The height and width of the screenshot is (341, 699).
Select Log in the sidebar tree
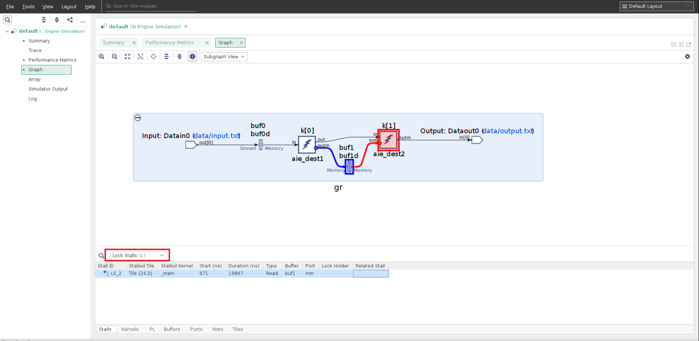pyautogui.click(x=32, y=99)
